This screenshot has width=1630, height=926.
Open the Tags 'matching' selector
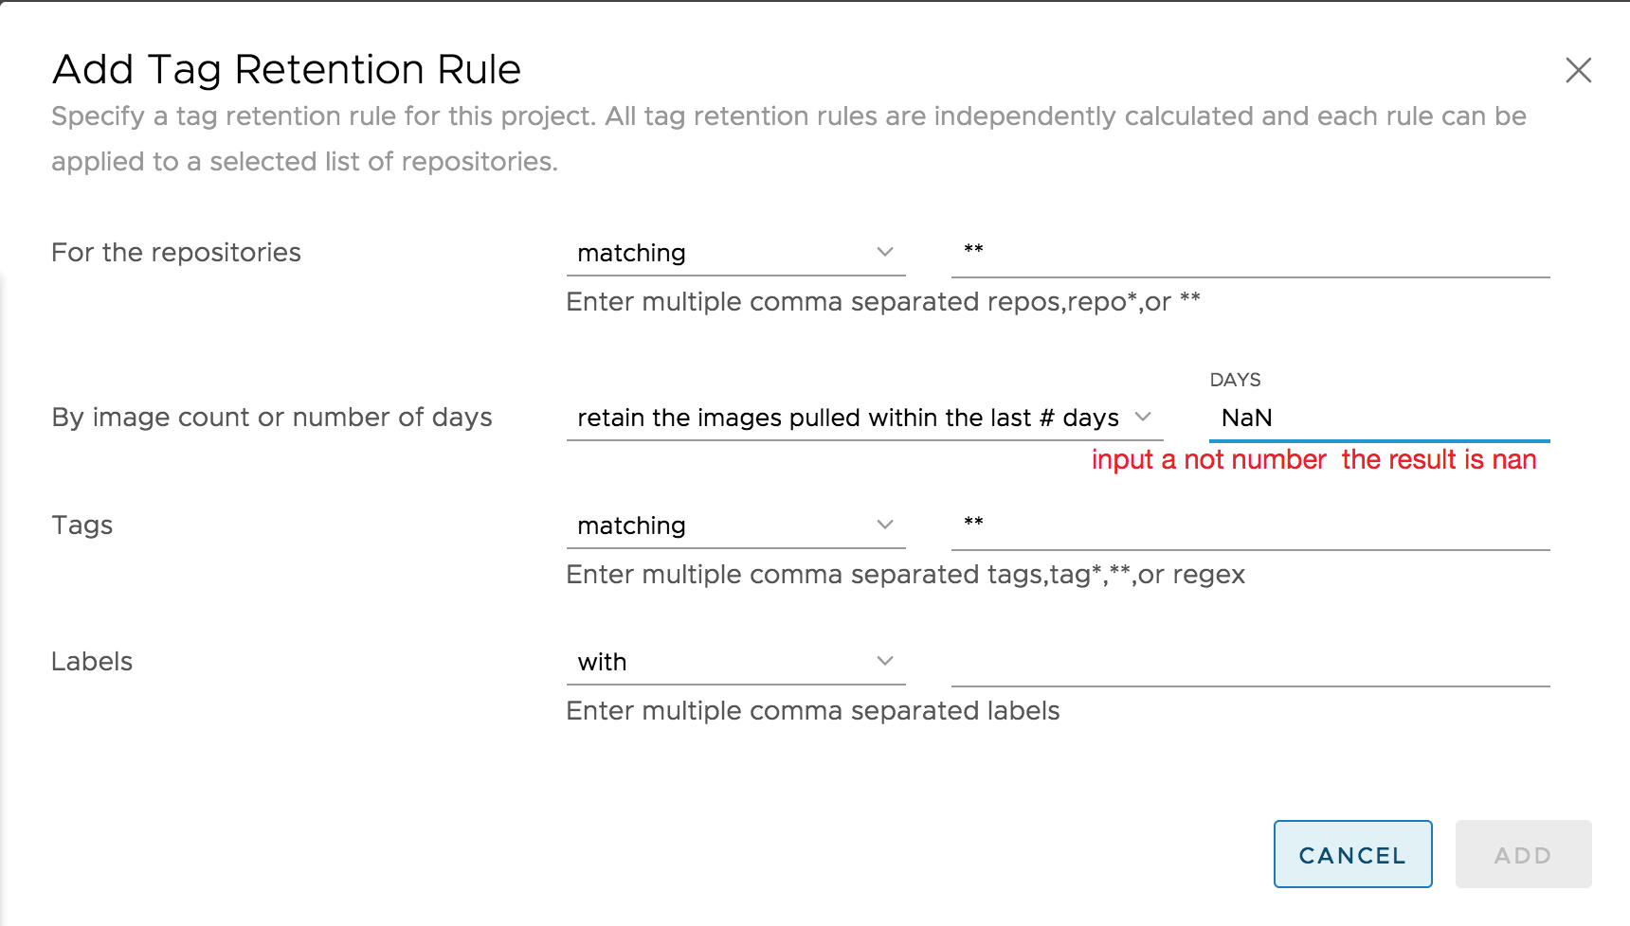[736, 525]
